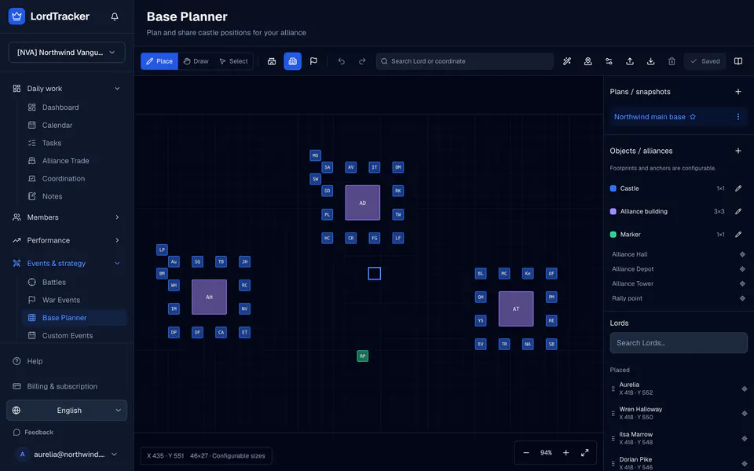
Task: Click the magic wand auto-arrange icon
Action: (567, 61)
